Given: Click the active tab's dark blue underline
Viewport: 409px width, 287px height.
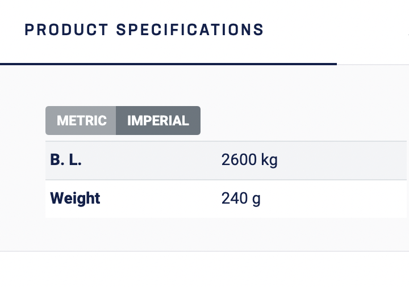Looking at the screenshot, I should point(168,64).
